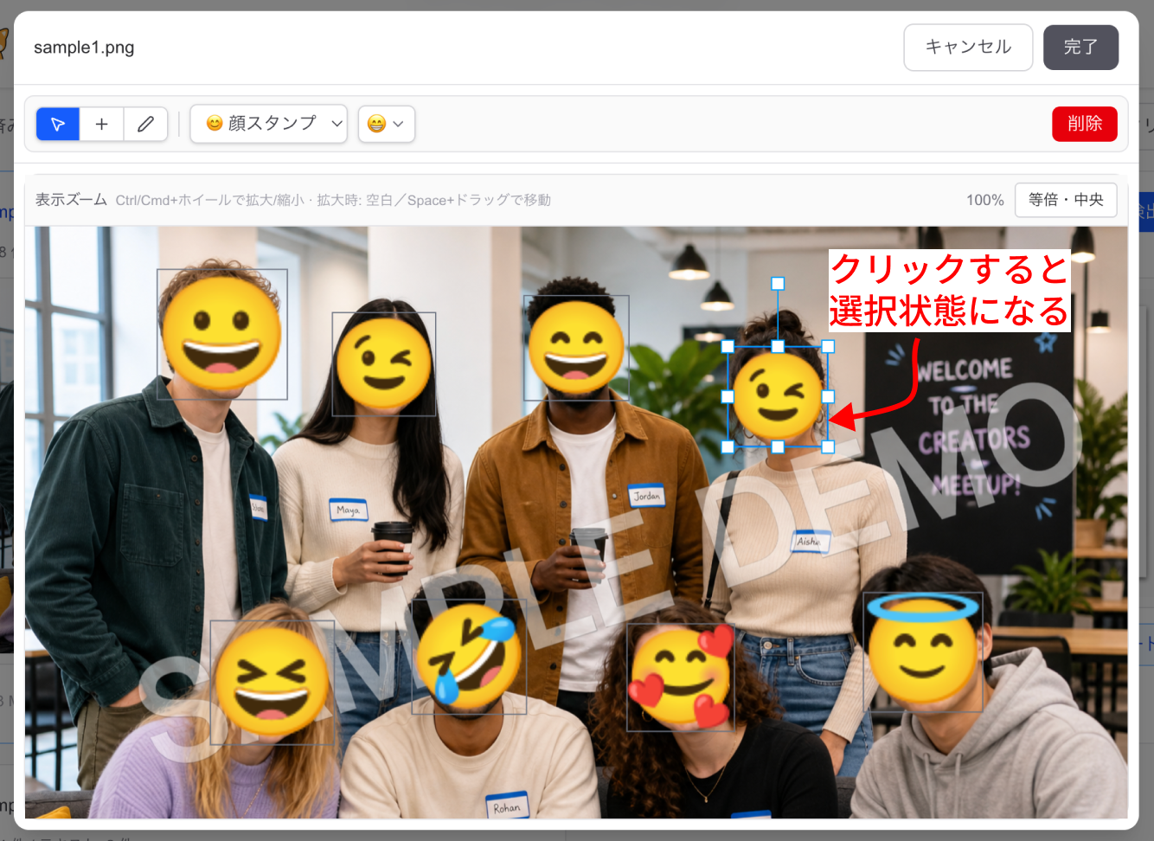Select the hearts smiling emoji stamp
1154x841 pixels.
coord(681,677)
